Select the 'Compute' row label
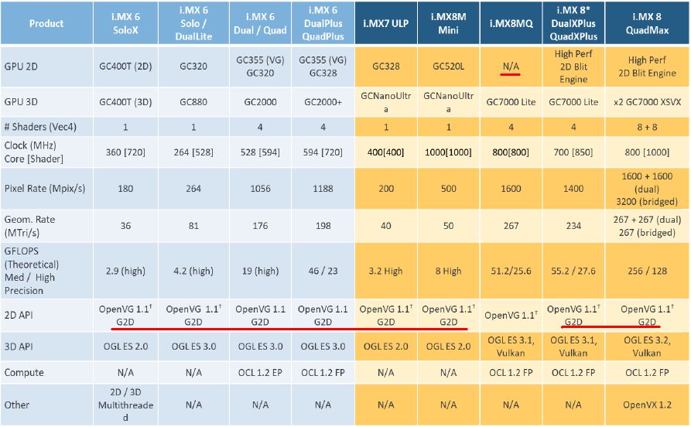Image resolution: width=691 pixels, height=427 pixels. 46,372
